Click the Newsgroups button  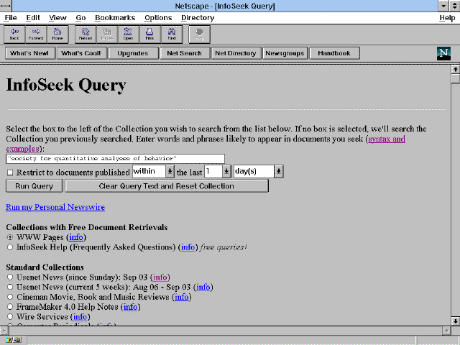tap(285, 53)
